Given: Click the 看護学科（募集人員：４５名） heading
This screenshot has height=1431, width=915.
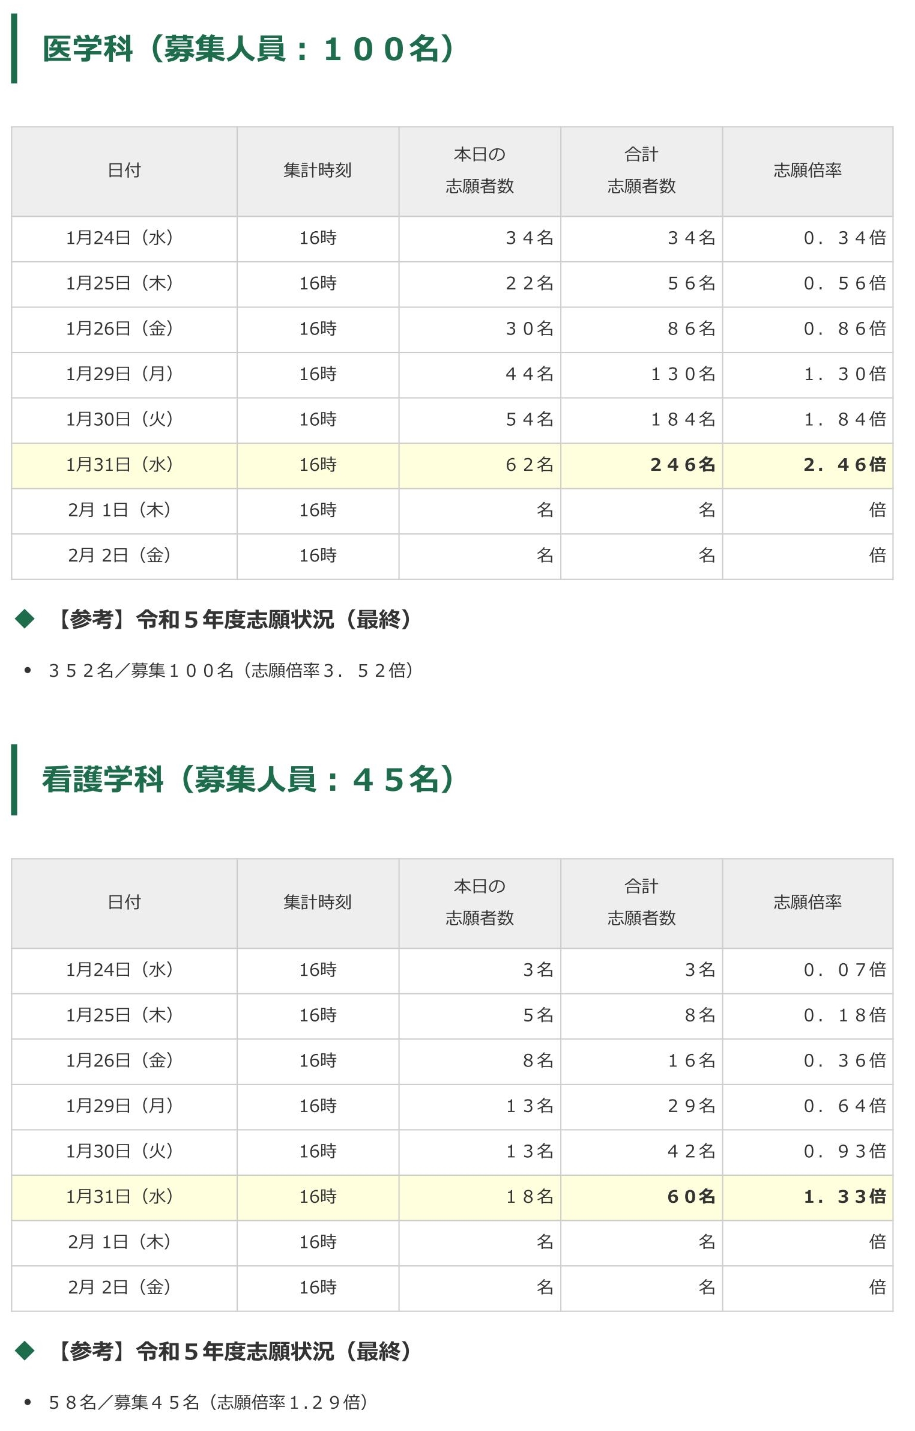Looking at the screenshot, I should 248,779.
